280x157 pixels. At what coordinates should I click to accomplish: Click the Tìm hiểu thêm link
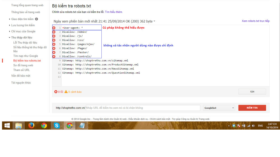[114, 12]
